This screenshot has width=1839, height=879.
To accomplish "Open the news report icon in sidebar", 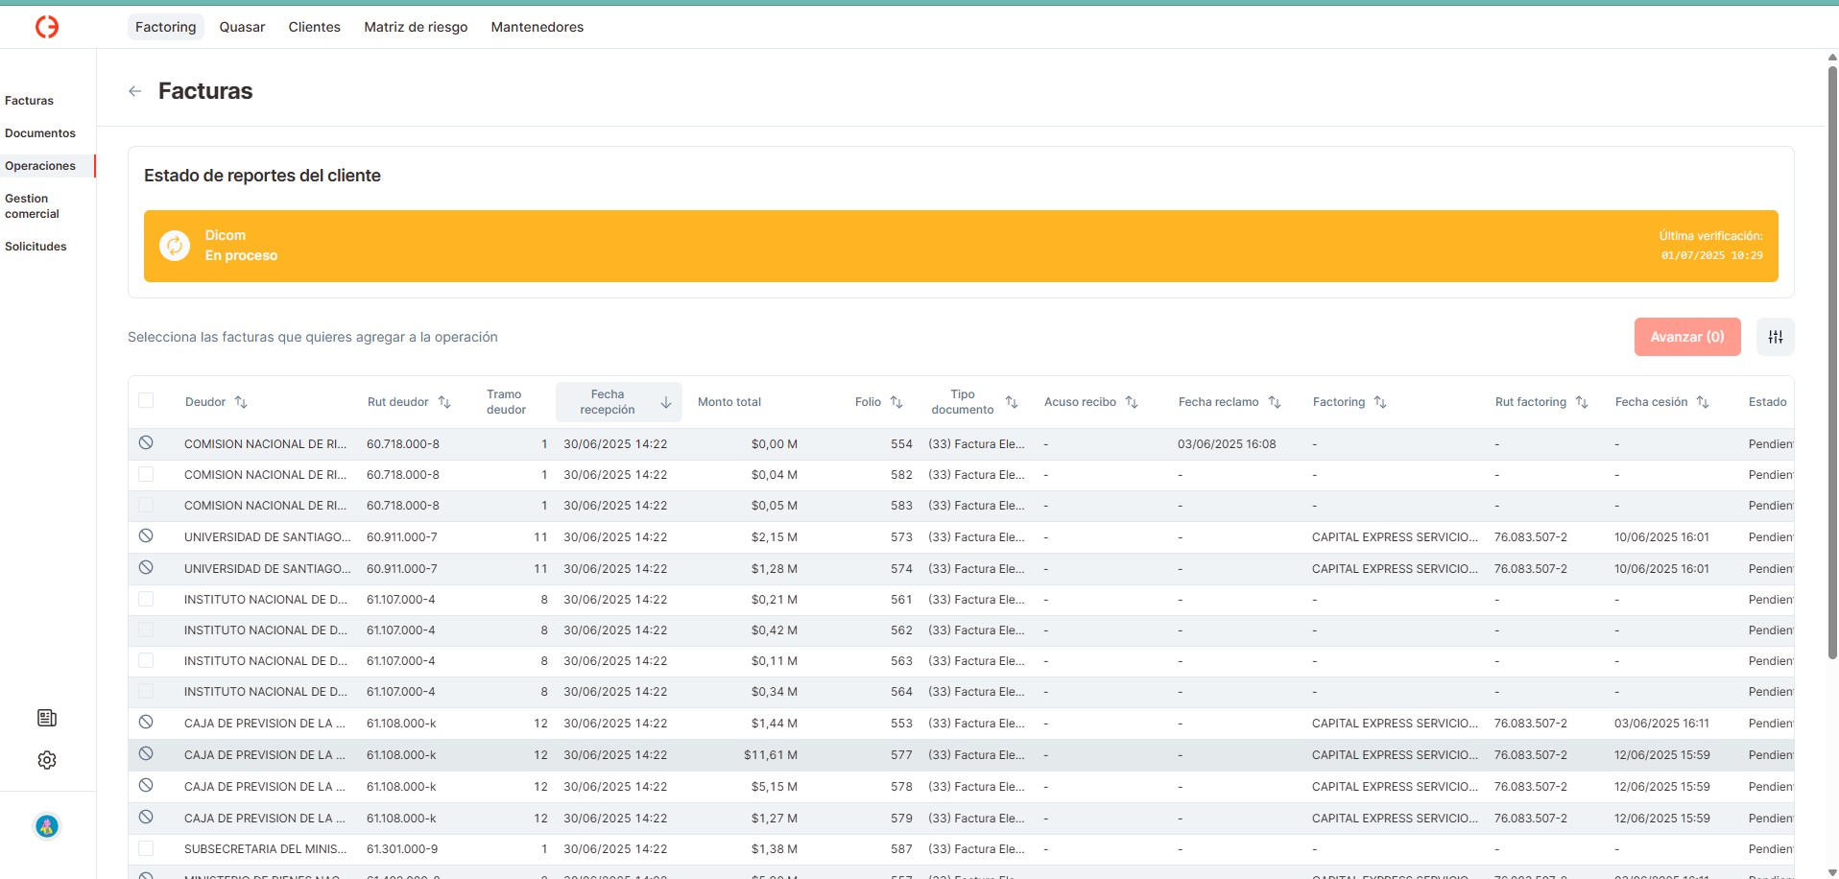I will point(47,718).
